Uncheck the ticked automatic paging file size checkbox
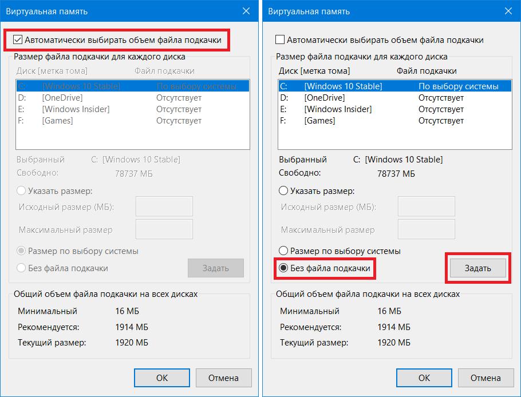The height and width of the screenshot is (397, 521). [x=18, y=40]
